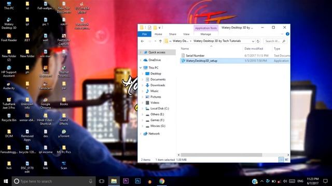332x186 pixels.
Task: Open the address bar history dropdown
Action: point(253,41)
